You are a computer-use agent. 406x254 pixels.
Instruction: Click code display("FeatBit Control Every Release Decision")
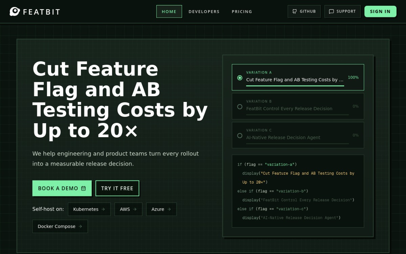[298, 200]
